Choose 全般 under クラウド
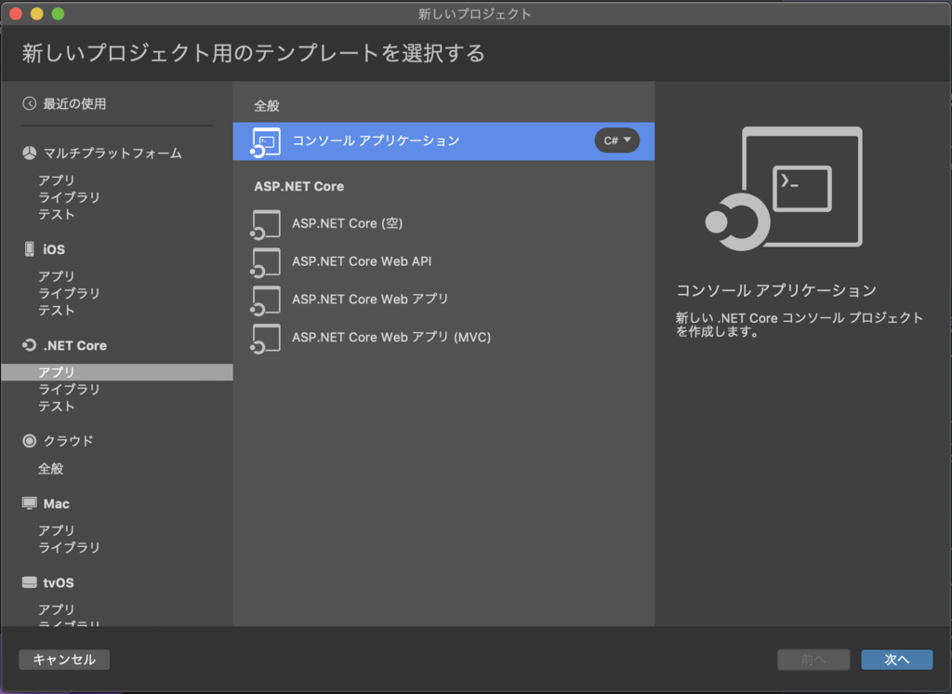The height and width of the screenshot is (694, 952). click(x=54, y=469)
